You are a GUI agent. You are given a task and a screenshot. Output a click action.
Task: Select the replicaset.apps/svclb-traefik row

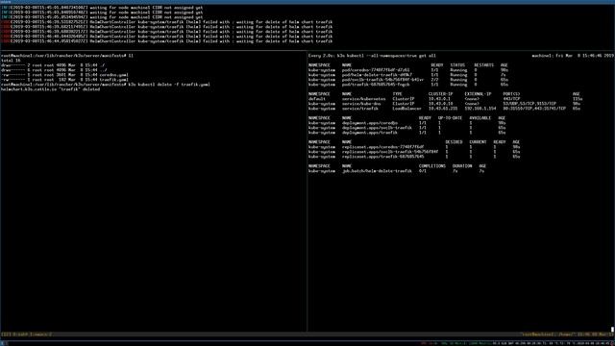[x=414, y=152]
